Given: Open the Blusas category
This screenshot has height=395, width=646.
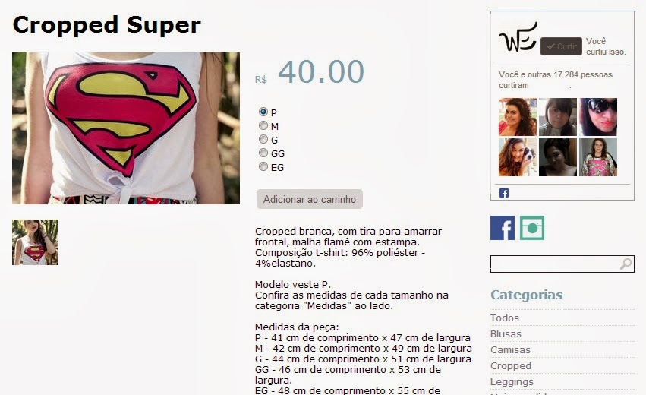Looking at the screenshot, I should 506,334.
